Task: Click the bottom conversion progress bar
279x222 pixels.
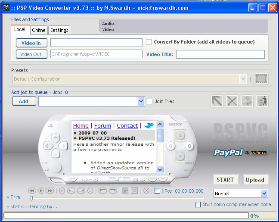Action: point(126,216)
